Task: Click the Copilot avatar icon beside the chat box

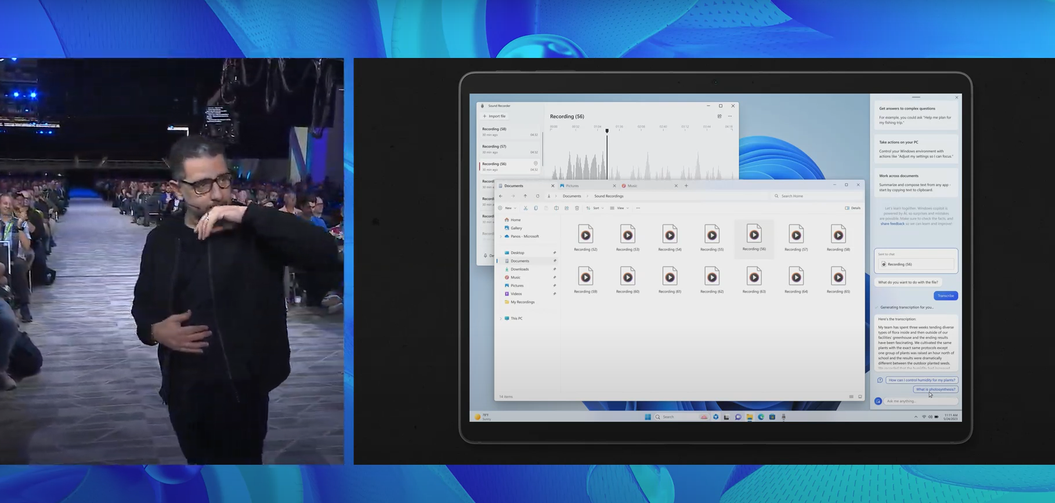Action: point(879,401)
